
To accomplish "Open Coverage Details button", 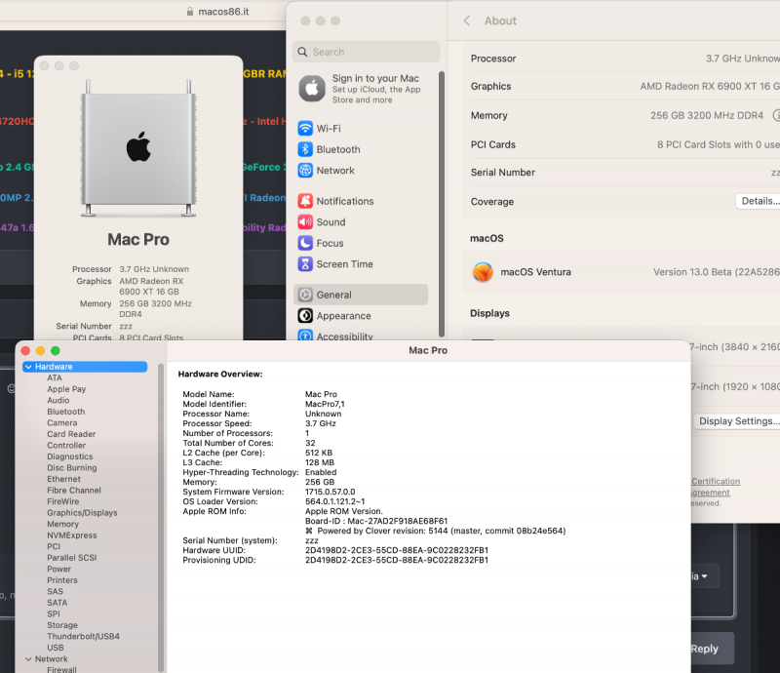I will coord(758,201).
